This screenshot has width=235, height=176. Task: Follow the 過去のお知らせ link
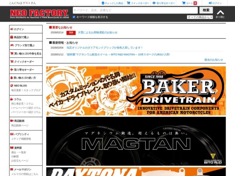pos(213,60)
